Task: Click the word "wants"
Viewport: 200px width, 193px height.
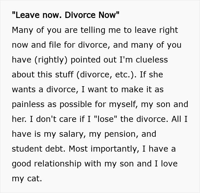Action: coord(23,89)
